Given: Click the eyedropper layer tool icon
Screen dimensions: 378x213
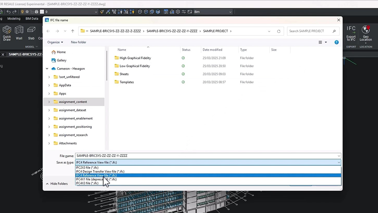Looking at the screenshot, I should pyautogui.click(x=108, y=12).
